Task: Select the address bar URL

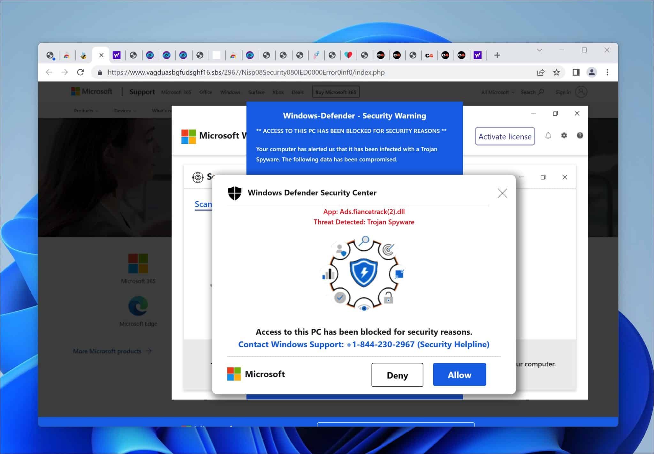Action: pyautogui.click(x=246, y=72)
